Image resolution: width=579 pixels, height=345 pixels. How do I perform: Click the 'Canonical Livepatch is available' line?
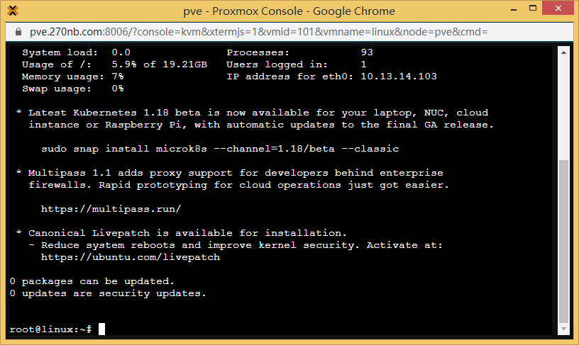click(187, 233)
